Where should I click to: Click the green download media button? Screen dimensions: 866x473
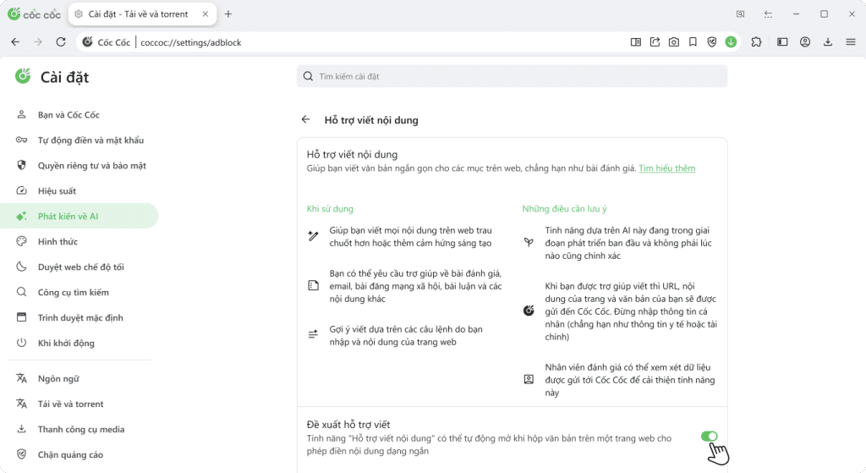click(731, 42)
